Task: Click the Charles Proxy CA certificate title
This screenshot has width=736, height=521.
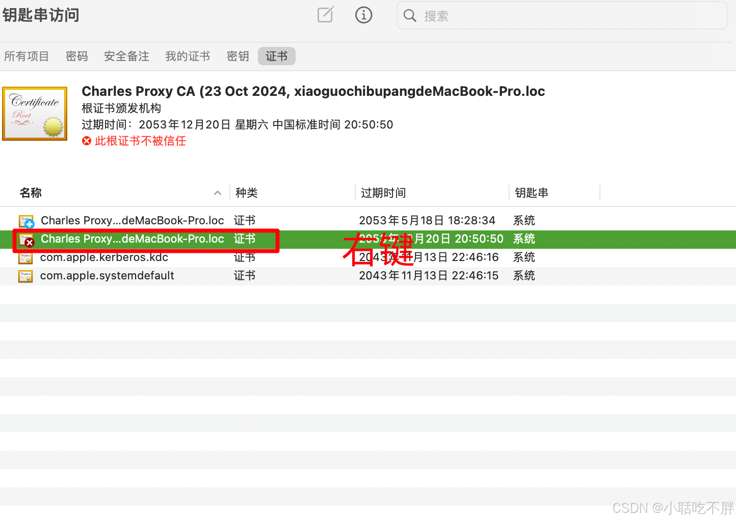Action: pos(313,91)
